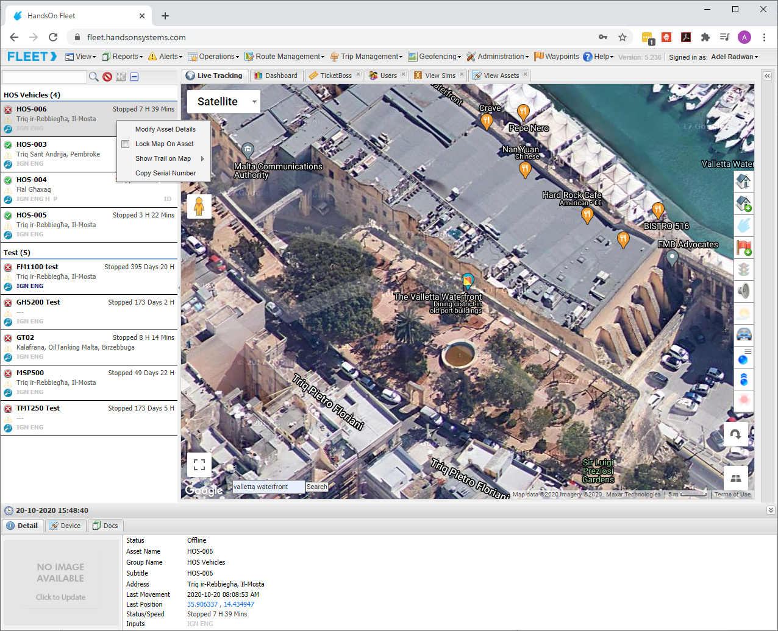This screenshot has width=778, height=631.
Task: Click the weather sun-cloud icon
Action: tap(743, 313)
